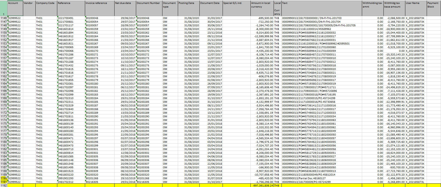This screenshot has height=187, width=441.
Task: Click tax base amount -5,268,894.00
Action: tap(394, 182)
